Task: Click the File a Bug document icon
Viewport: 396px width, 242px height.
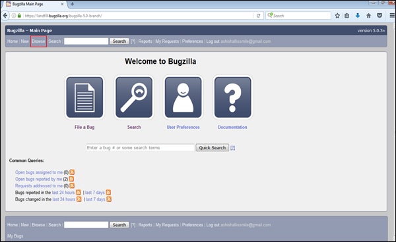Action: tap(84, 97)
